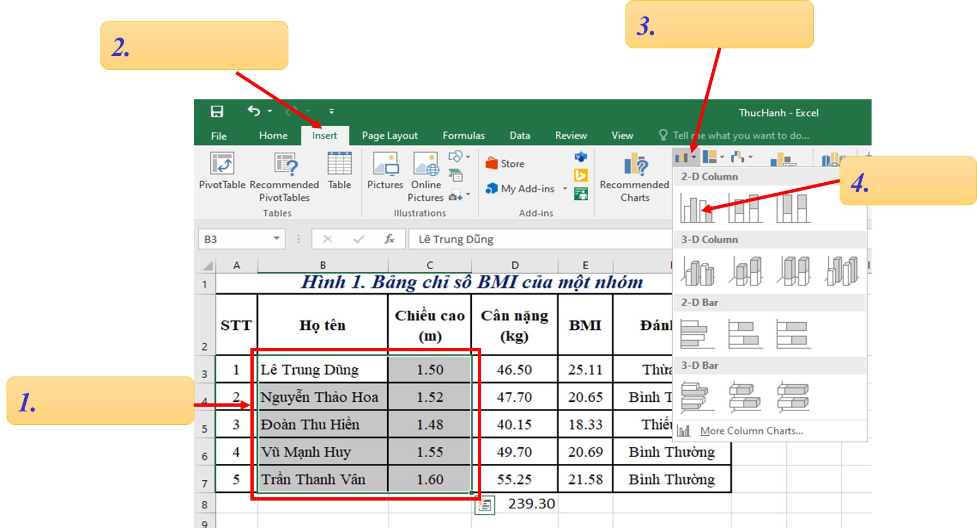
Task: Select 3-D 100% Stacked Bar chart
Action: [794, 397]
